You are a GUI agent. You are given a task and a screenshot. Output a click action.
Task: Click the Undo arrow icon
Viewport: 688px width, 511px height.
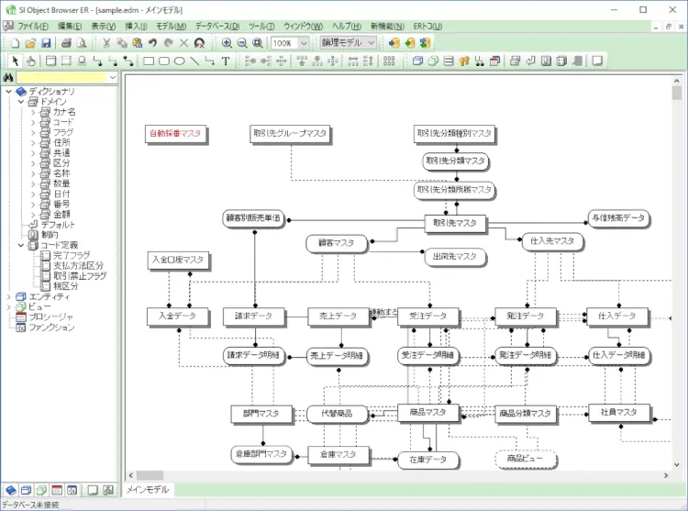coord(152,43)
